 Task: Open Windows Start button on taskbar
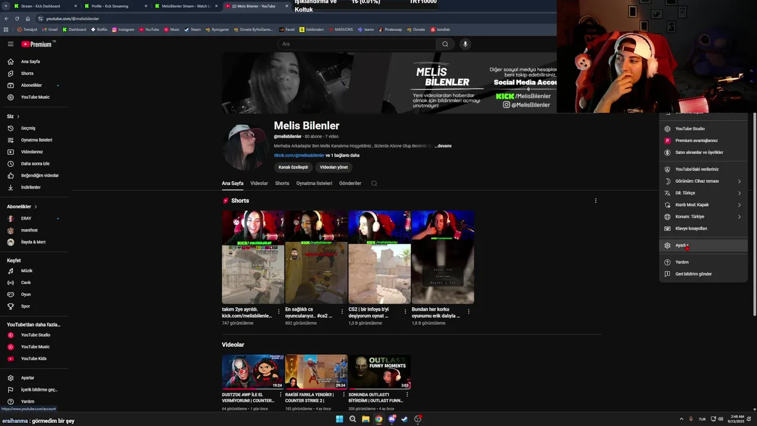pyautogui.click(x=339, y=419)
